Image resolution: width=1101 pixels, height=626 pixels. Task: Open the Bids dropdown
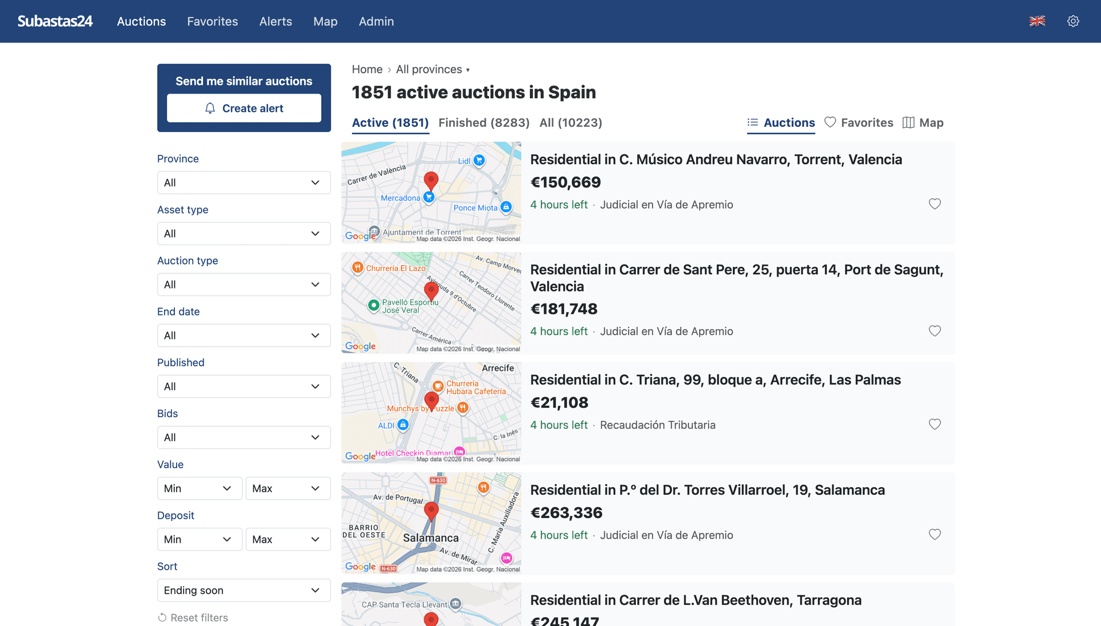[x=244, y=437]
